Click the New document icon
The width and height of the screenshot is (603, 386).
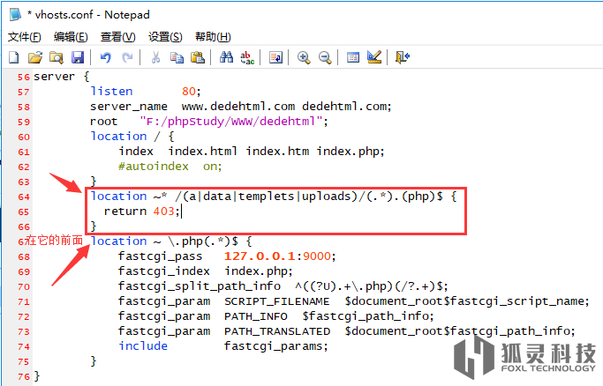click(13, 57)
